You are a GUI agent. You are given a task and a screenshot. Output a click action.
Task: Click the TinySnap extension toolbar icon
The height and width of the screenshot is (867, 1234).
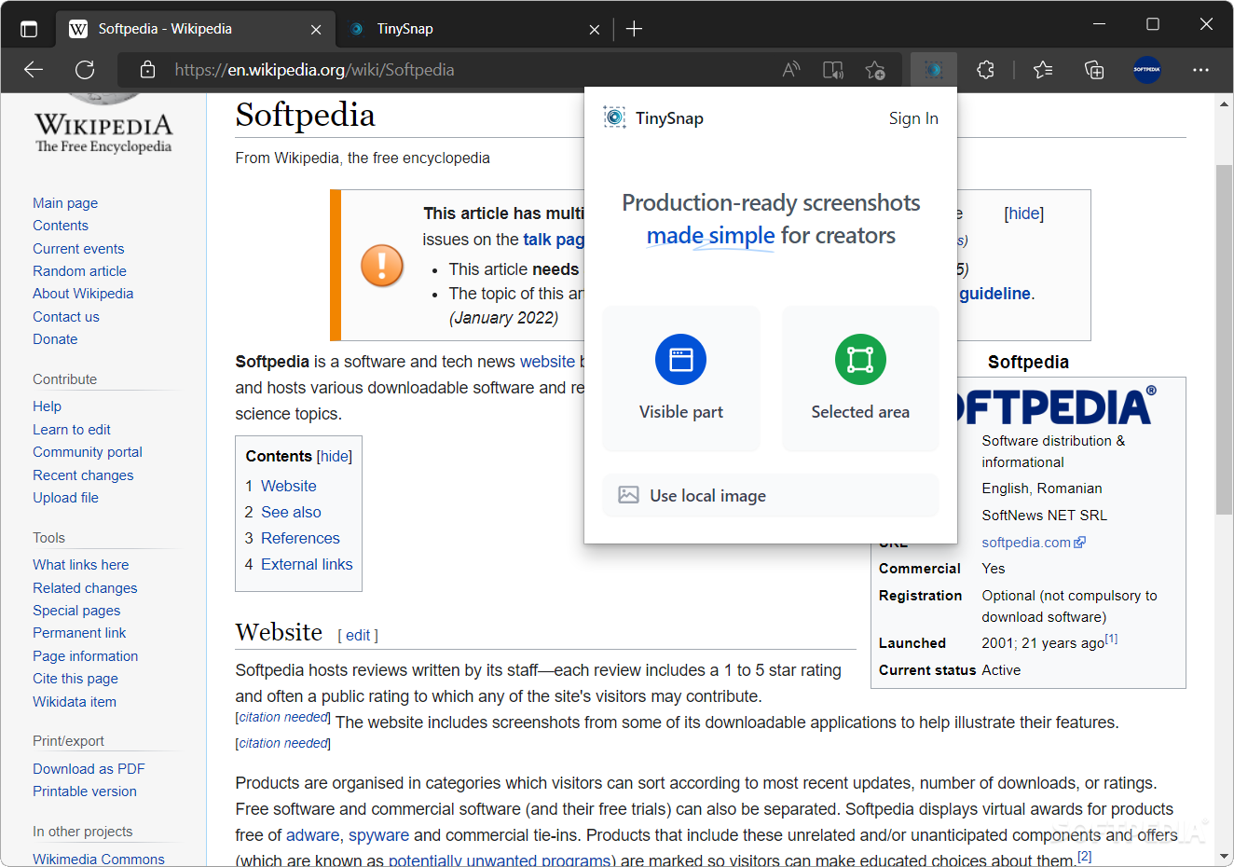click(934, 70)
